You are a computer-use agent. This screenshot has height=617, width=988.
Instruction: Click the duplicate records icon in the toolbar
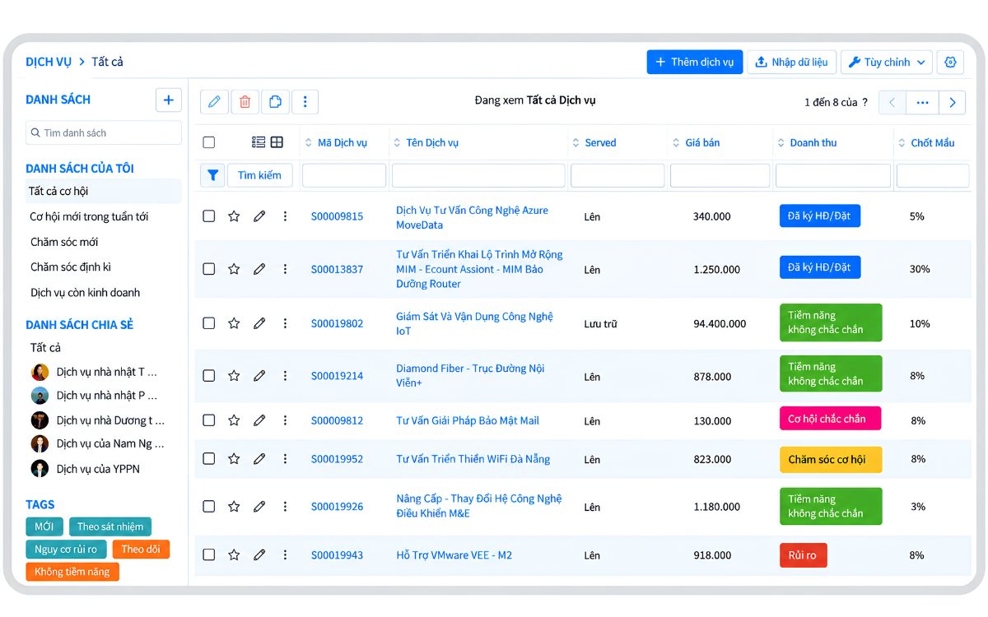tap(275, 101)
